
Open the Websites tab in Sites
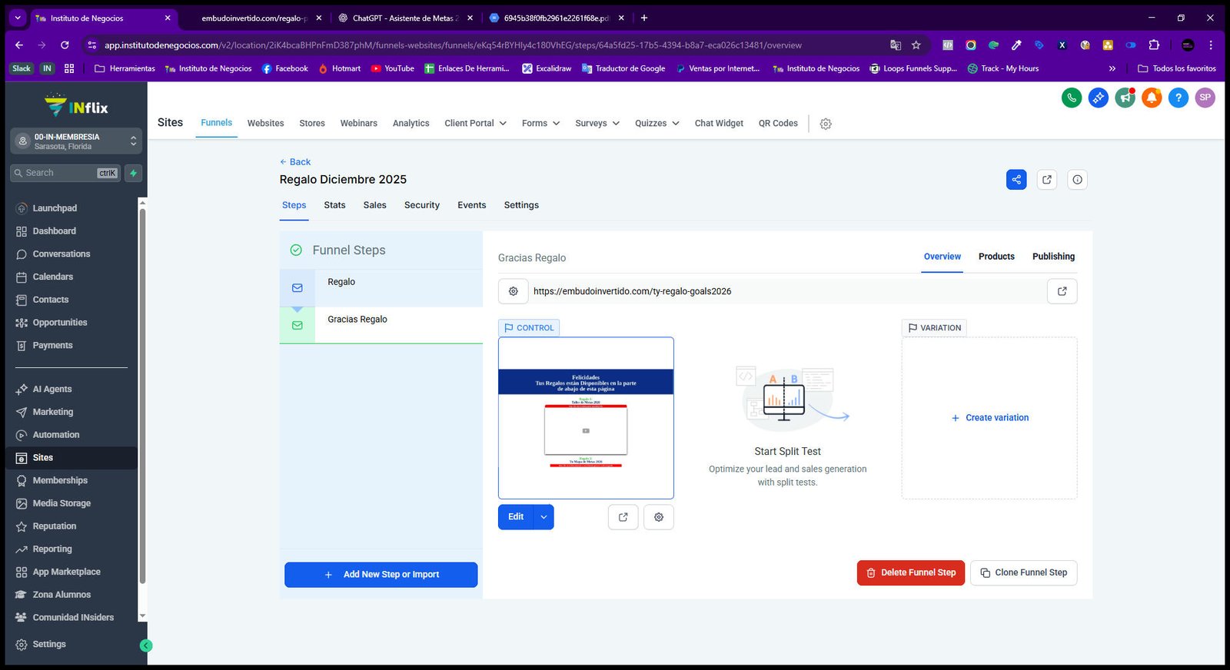pos(265,123)
